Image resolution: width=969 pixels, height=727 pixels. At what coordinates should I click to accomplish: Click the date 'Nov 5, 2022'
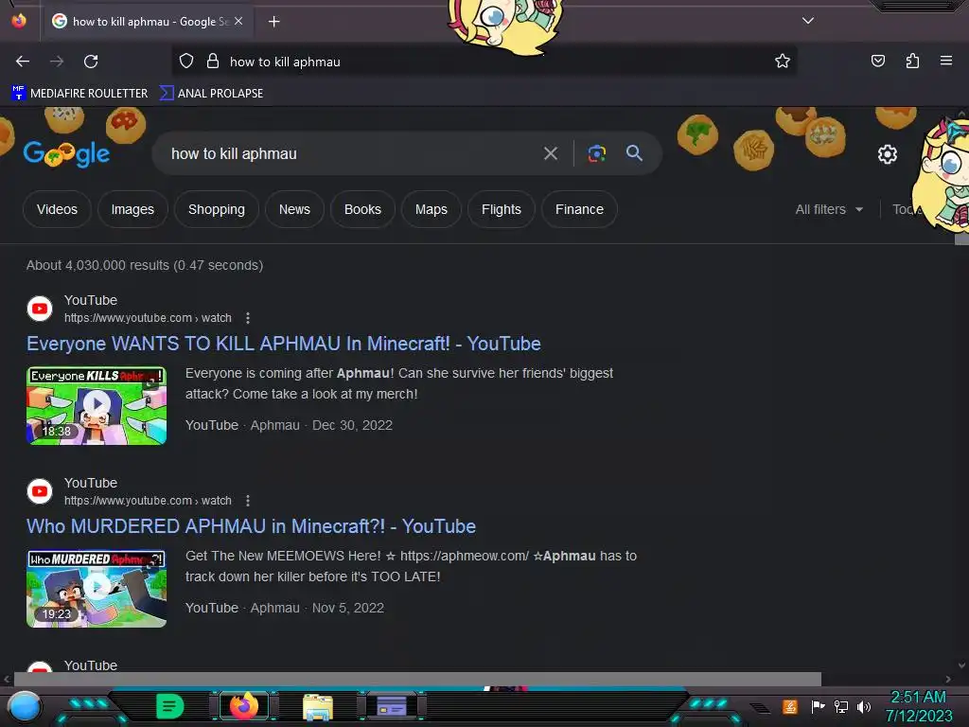pos(348,609)
